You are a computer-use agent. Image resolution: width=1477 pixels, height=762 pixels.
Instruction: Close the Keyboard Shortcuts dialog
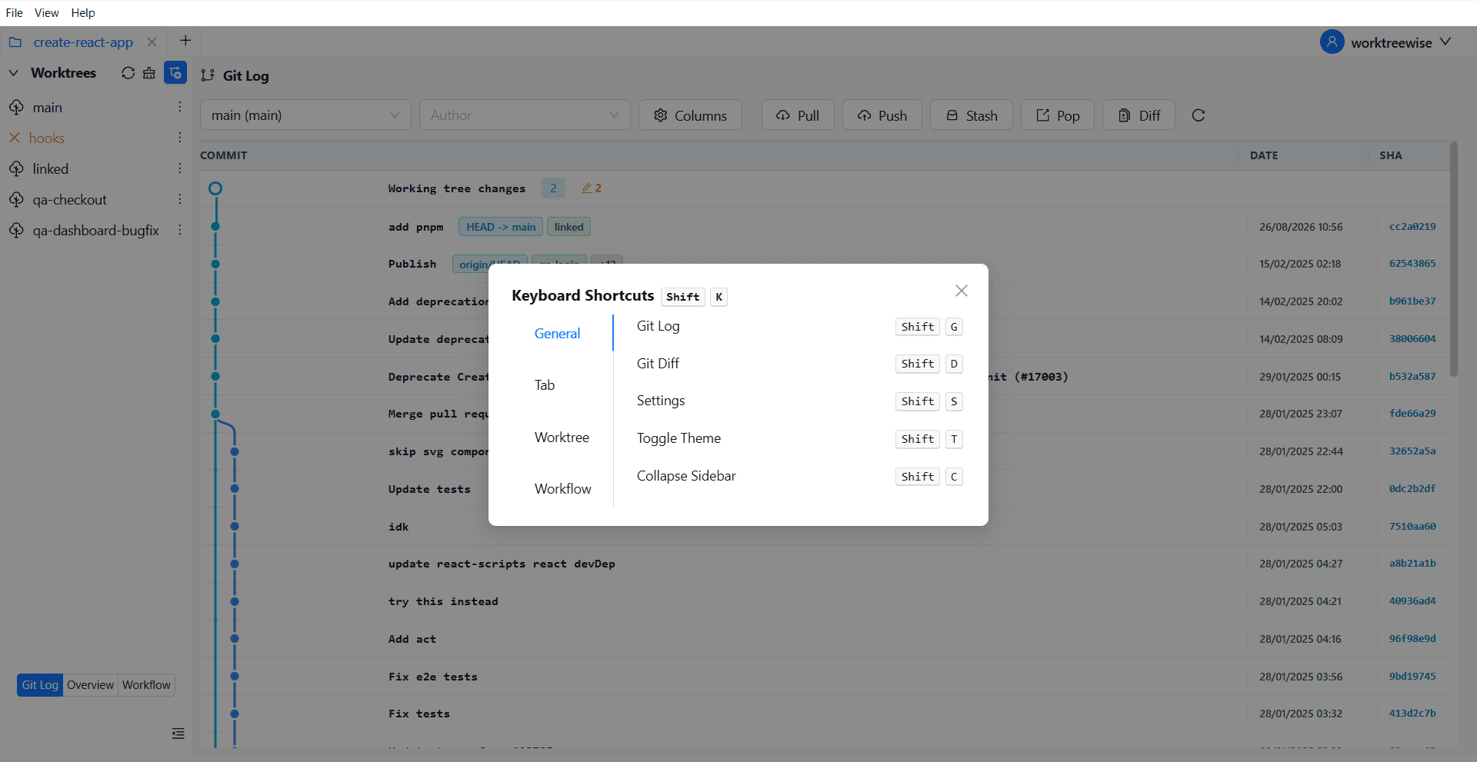[961, 291]
